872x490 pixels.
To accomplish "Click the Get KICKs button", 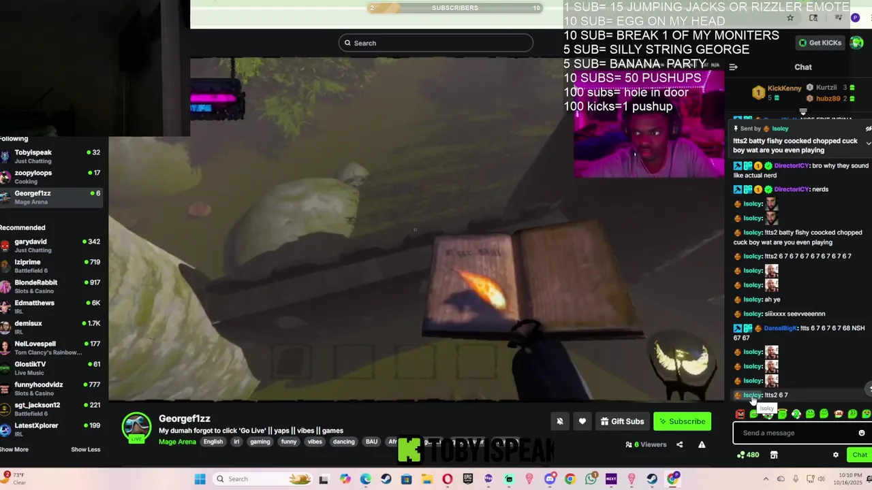I will tap(820, 43).
